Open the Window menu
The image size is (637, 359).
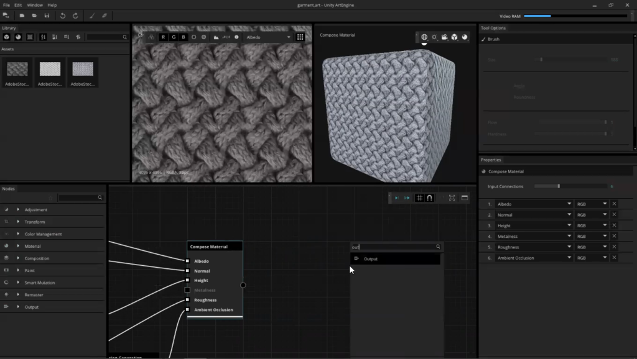(x=34, y=4)
